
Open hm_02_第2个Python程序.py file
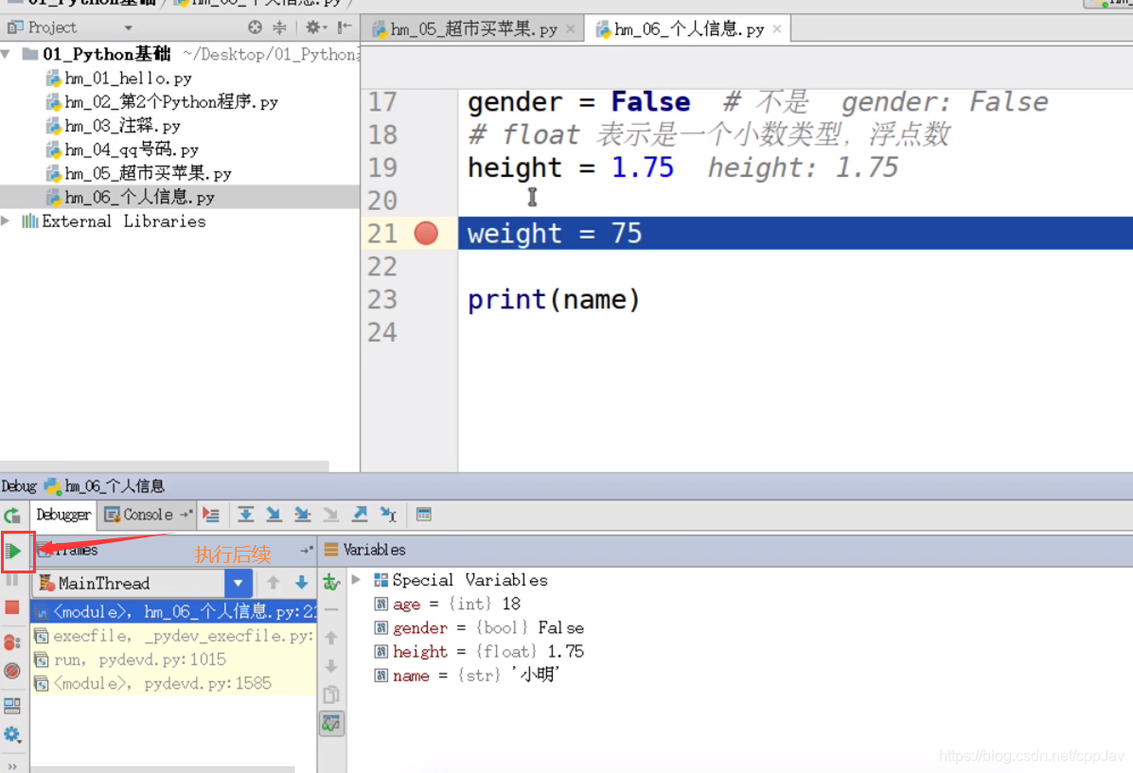[162, 102]
